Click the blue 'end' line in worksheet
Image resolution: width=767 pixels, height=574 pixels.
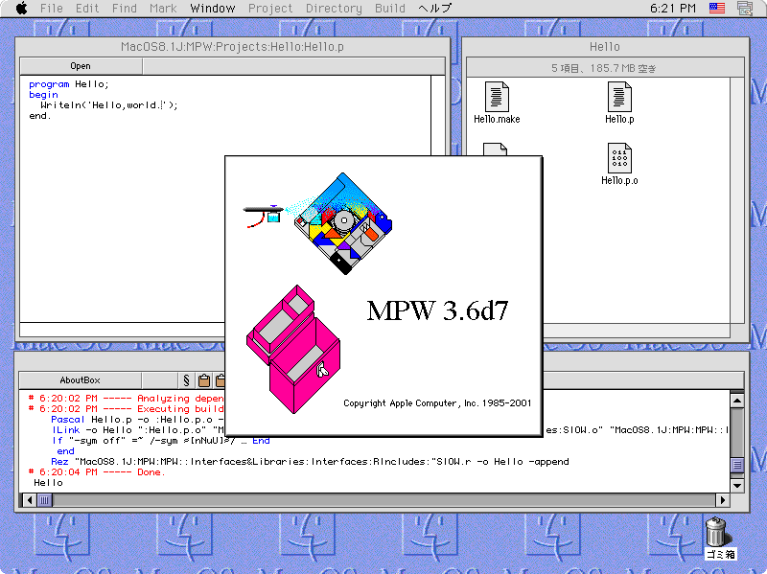click(x=65, y=451)
